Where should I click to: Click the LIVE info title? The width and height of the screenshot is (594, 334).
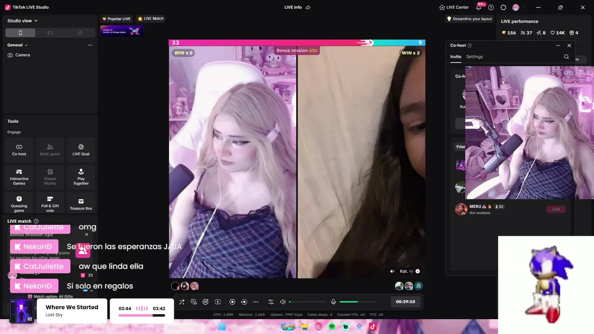click(x=293, y=7)
